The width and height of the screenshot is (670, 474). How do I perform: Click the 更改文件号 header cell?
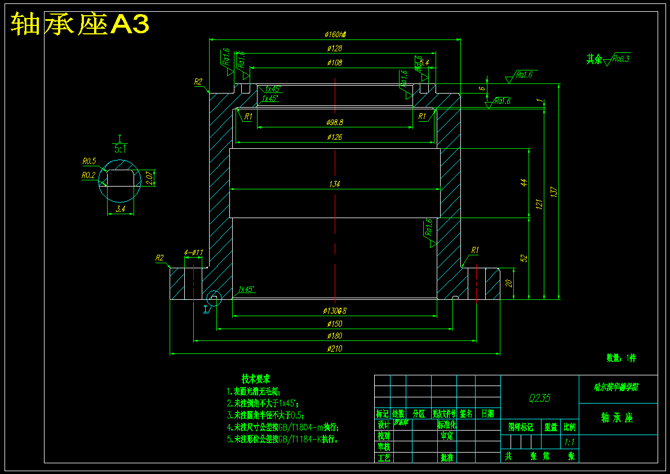[444, 414]
